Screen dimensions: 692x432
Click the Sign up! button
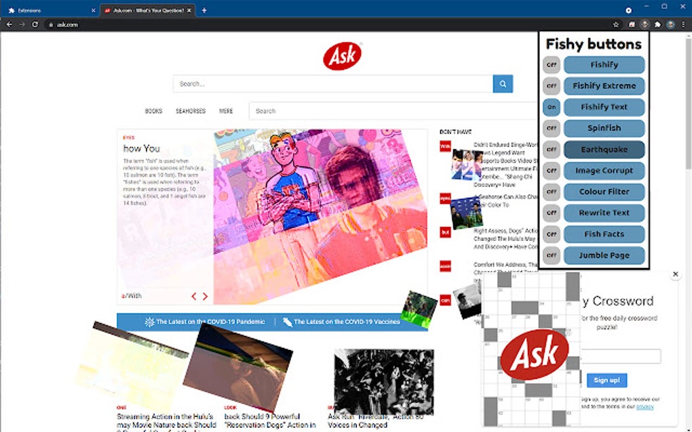[x=607, y=380]
